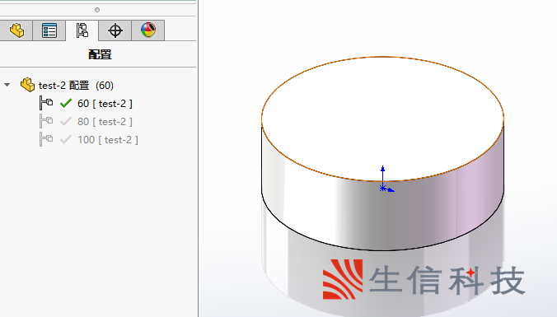Click the yellow part icon beside test-2 配置
Viewport: 557px width, 317px height.
tap(27, 85)
